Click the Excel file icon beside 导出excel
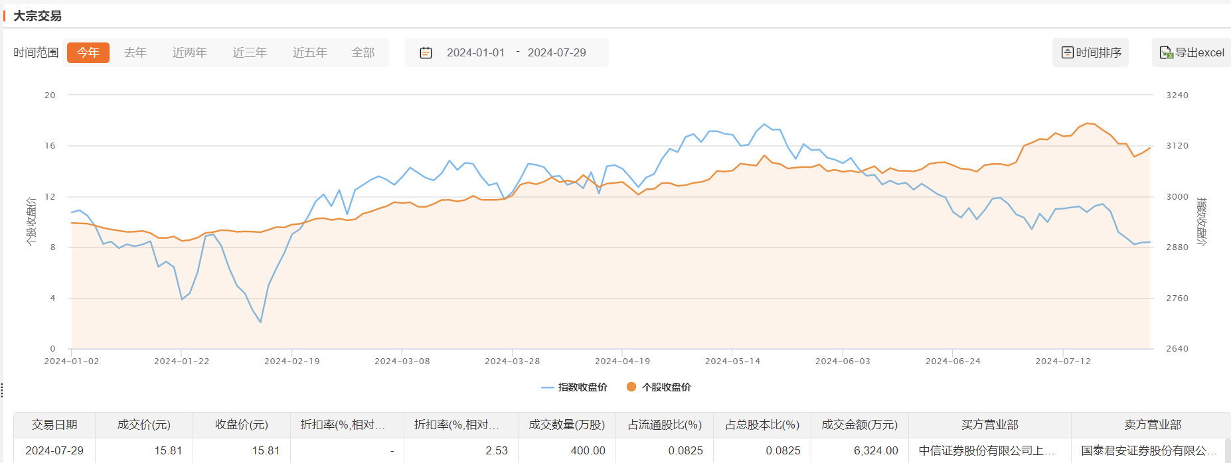The image size is (1231, 463). (1166, 52)
